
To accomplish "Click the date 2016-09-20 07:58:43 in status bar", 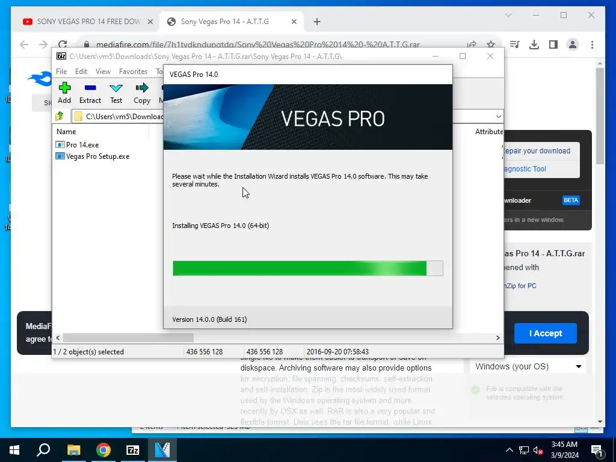I will pos(337,352).
